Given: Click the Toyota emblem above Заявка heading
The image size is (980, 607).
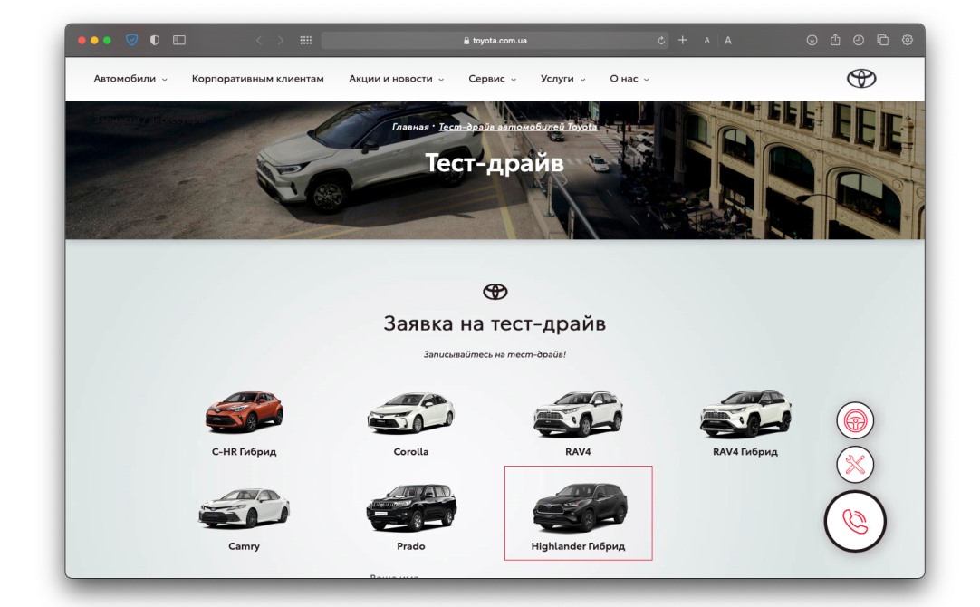Looking at the screenshot, I should tap(495, 292).
